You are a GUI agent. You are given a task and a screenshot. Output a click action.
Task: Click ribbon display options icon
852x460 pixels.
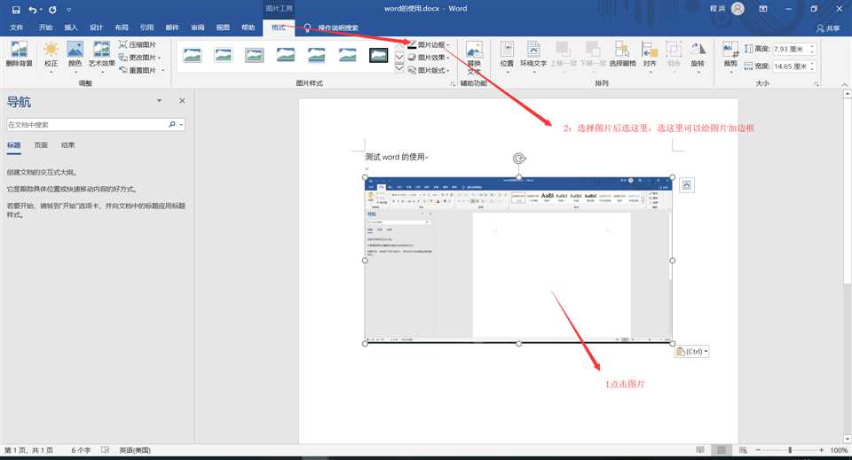(x=763, y=9)
